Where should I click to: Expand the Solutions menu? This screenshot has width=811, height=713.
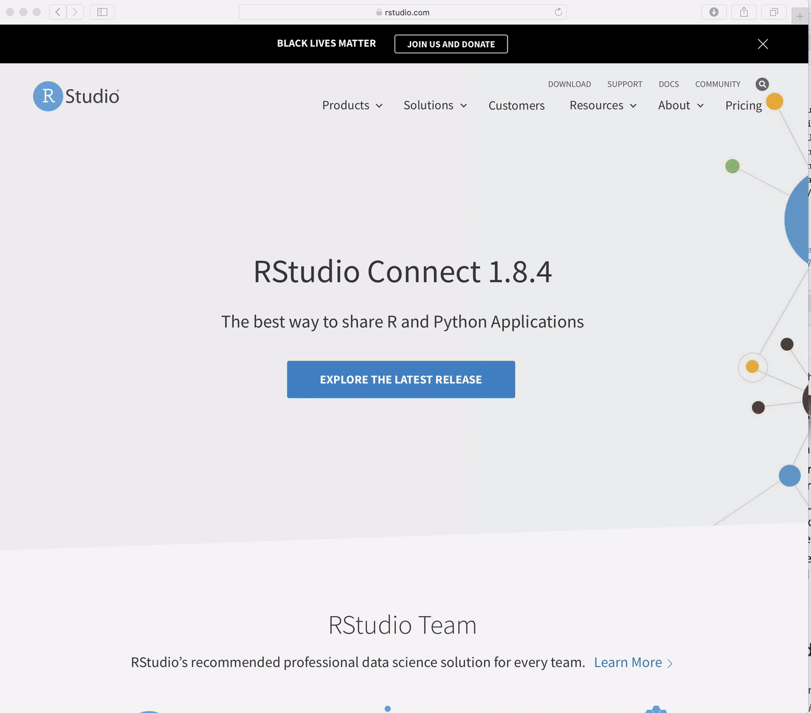coord(435,106)
